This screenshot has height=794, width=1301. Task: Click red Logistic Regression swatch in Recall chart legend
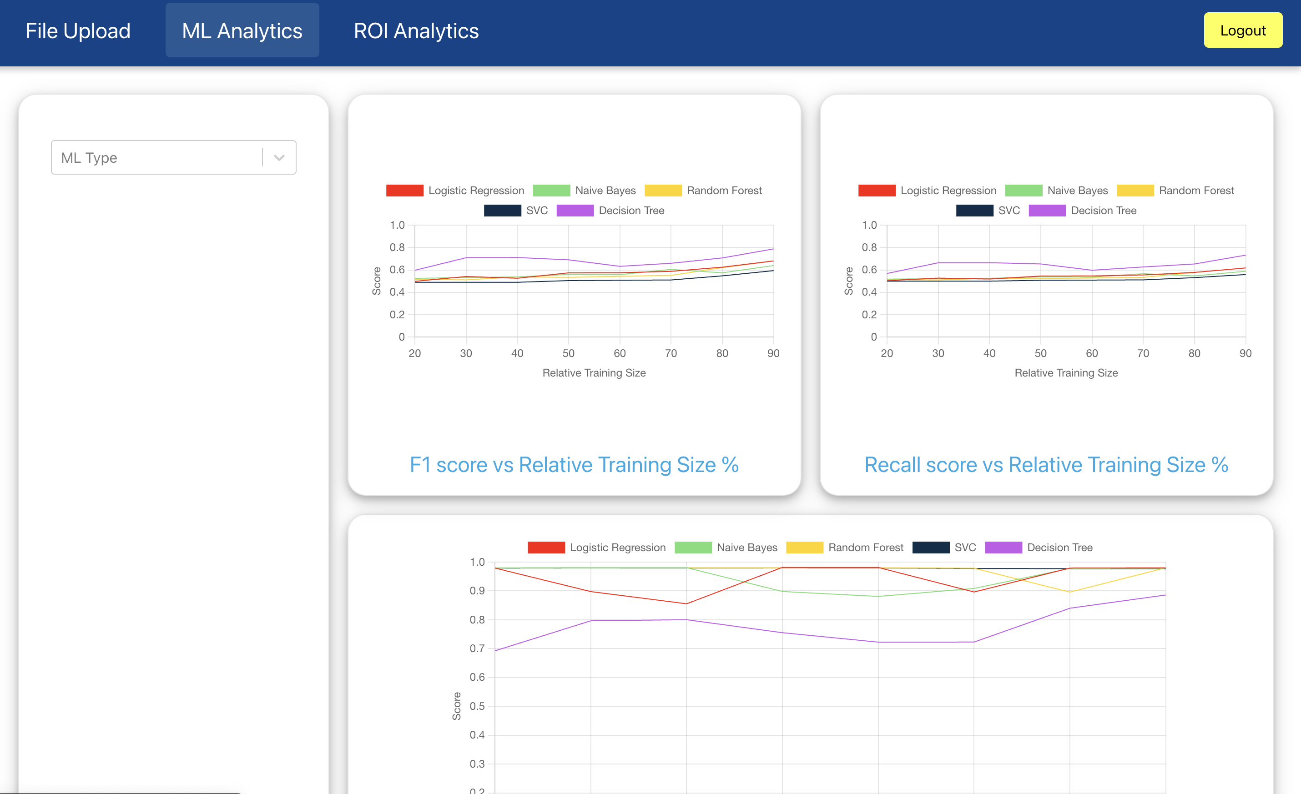pos(877,191)
